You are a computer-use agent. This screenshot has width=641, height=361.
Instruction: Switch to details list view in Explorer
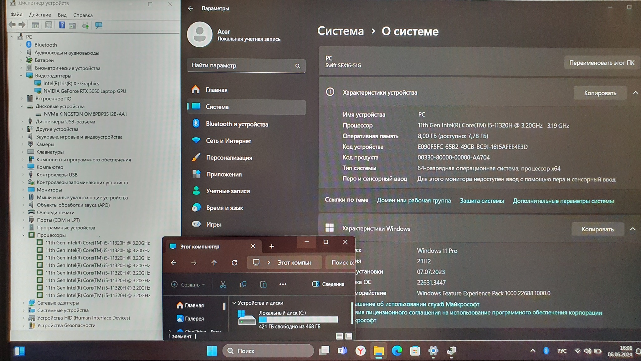pyautogui.click(x=339, y=336)
